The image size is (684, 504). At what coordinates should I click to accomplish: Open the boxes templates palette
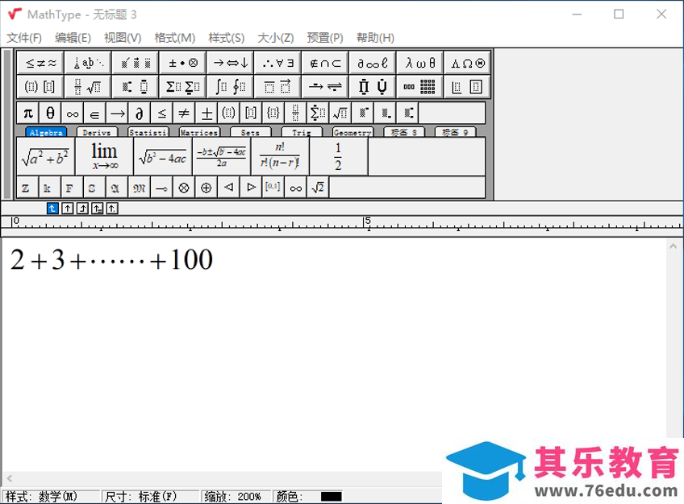[x=468, y=87]
